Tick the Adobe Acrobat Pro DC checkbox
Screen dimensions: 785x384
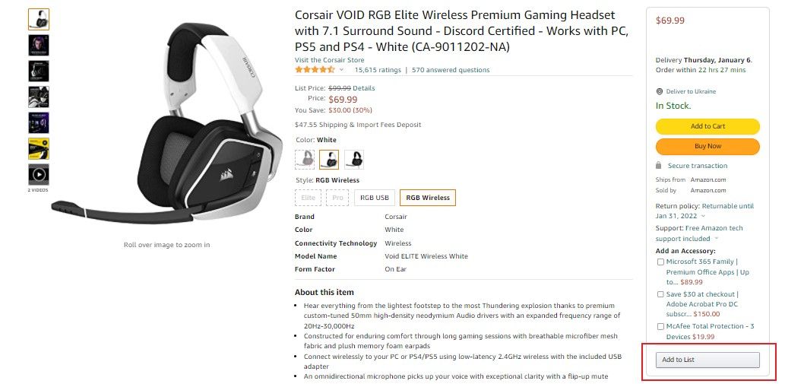point(660,294)
